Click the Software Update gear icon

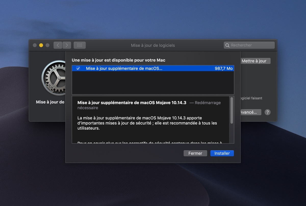[x=53, y=78]
